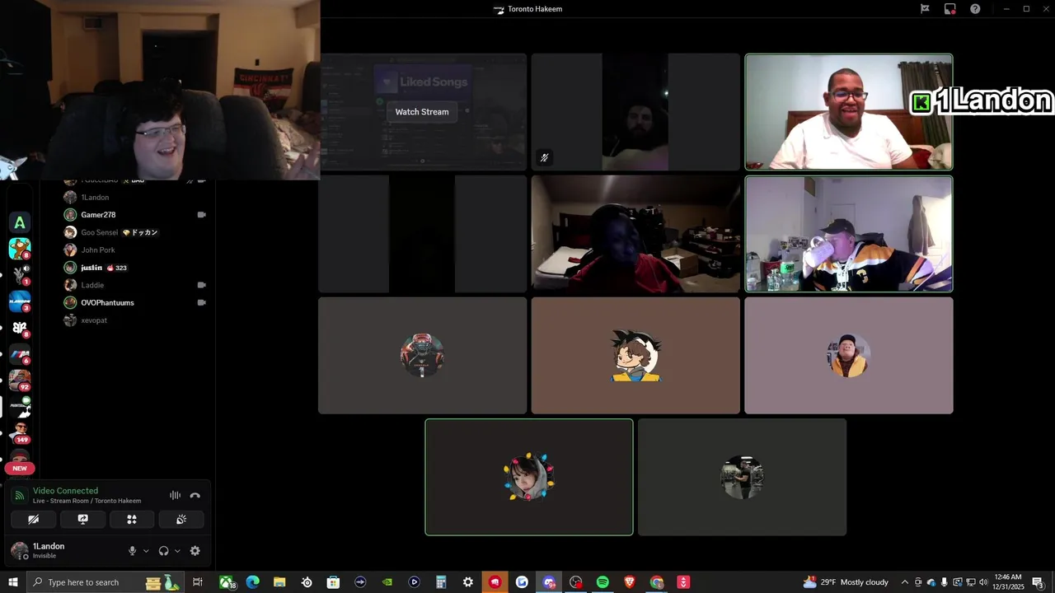Open the server icon with badge 92
The height and width of the screenshot is (593, 1055).
click(20, 380)
